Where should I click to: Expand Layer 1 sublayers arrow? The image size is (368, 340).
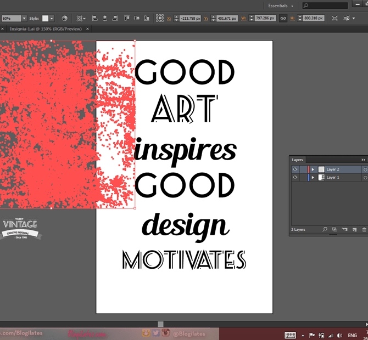[313, 178]
